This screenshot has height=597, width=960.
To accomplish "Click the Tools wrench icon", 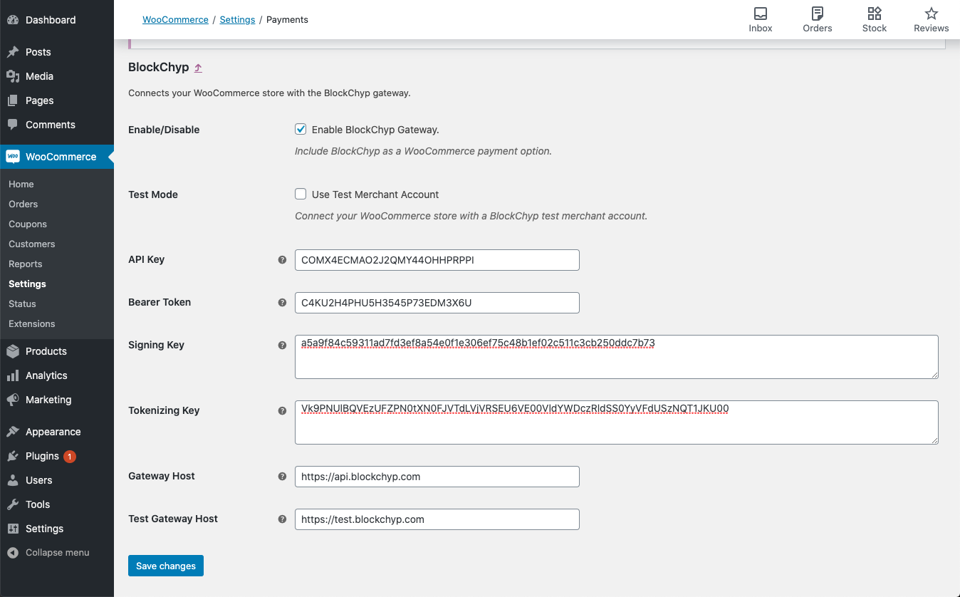I will click(13, 504).
